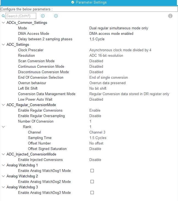Enable Analog WatchDog3 Mode checkbox

point(92,192)
